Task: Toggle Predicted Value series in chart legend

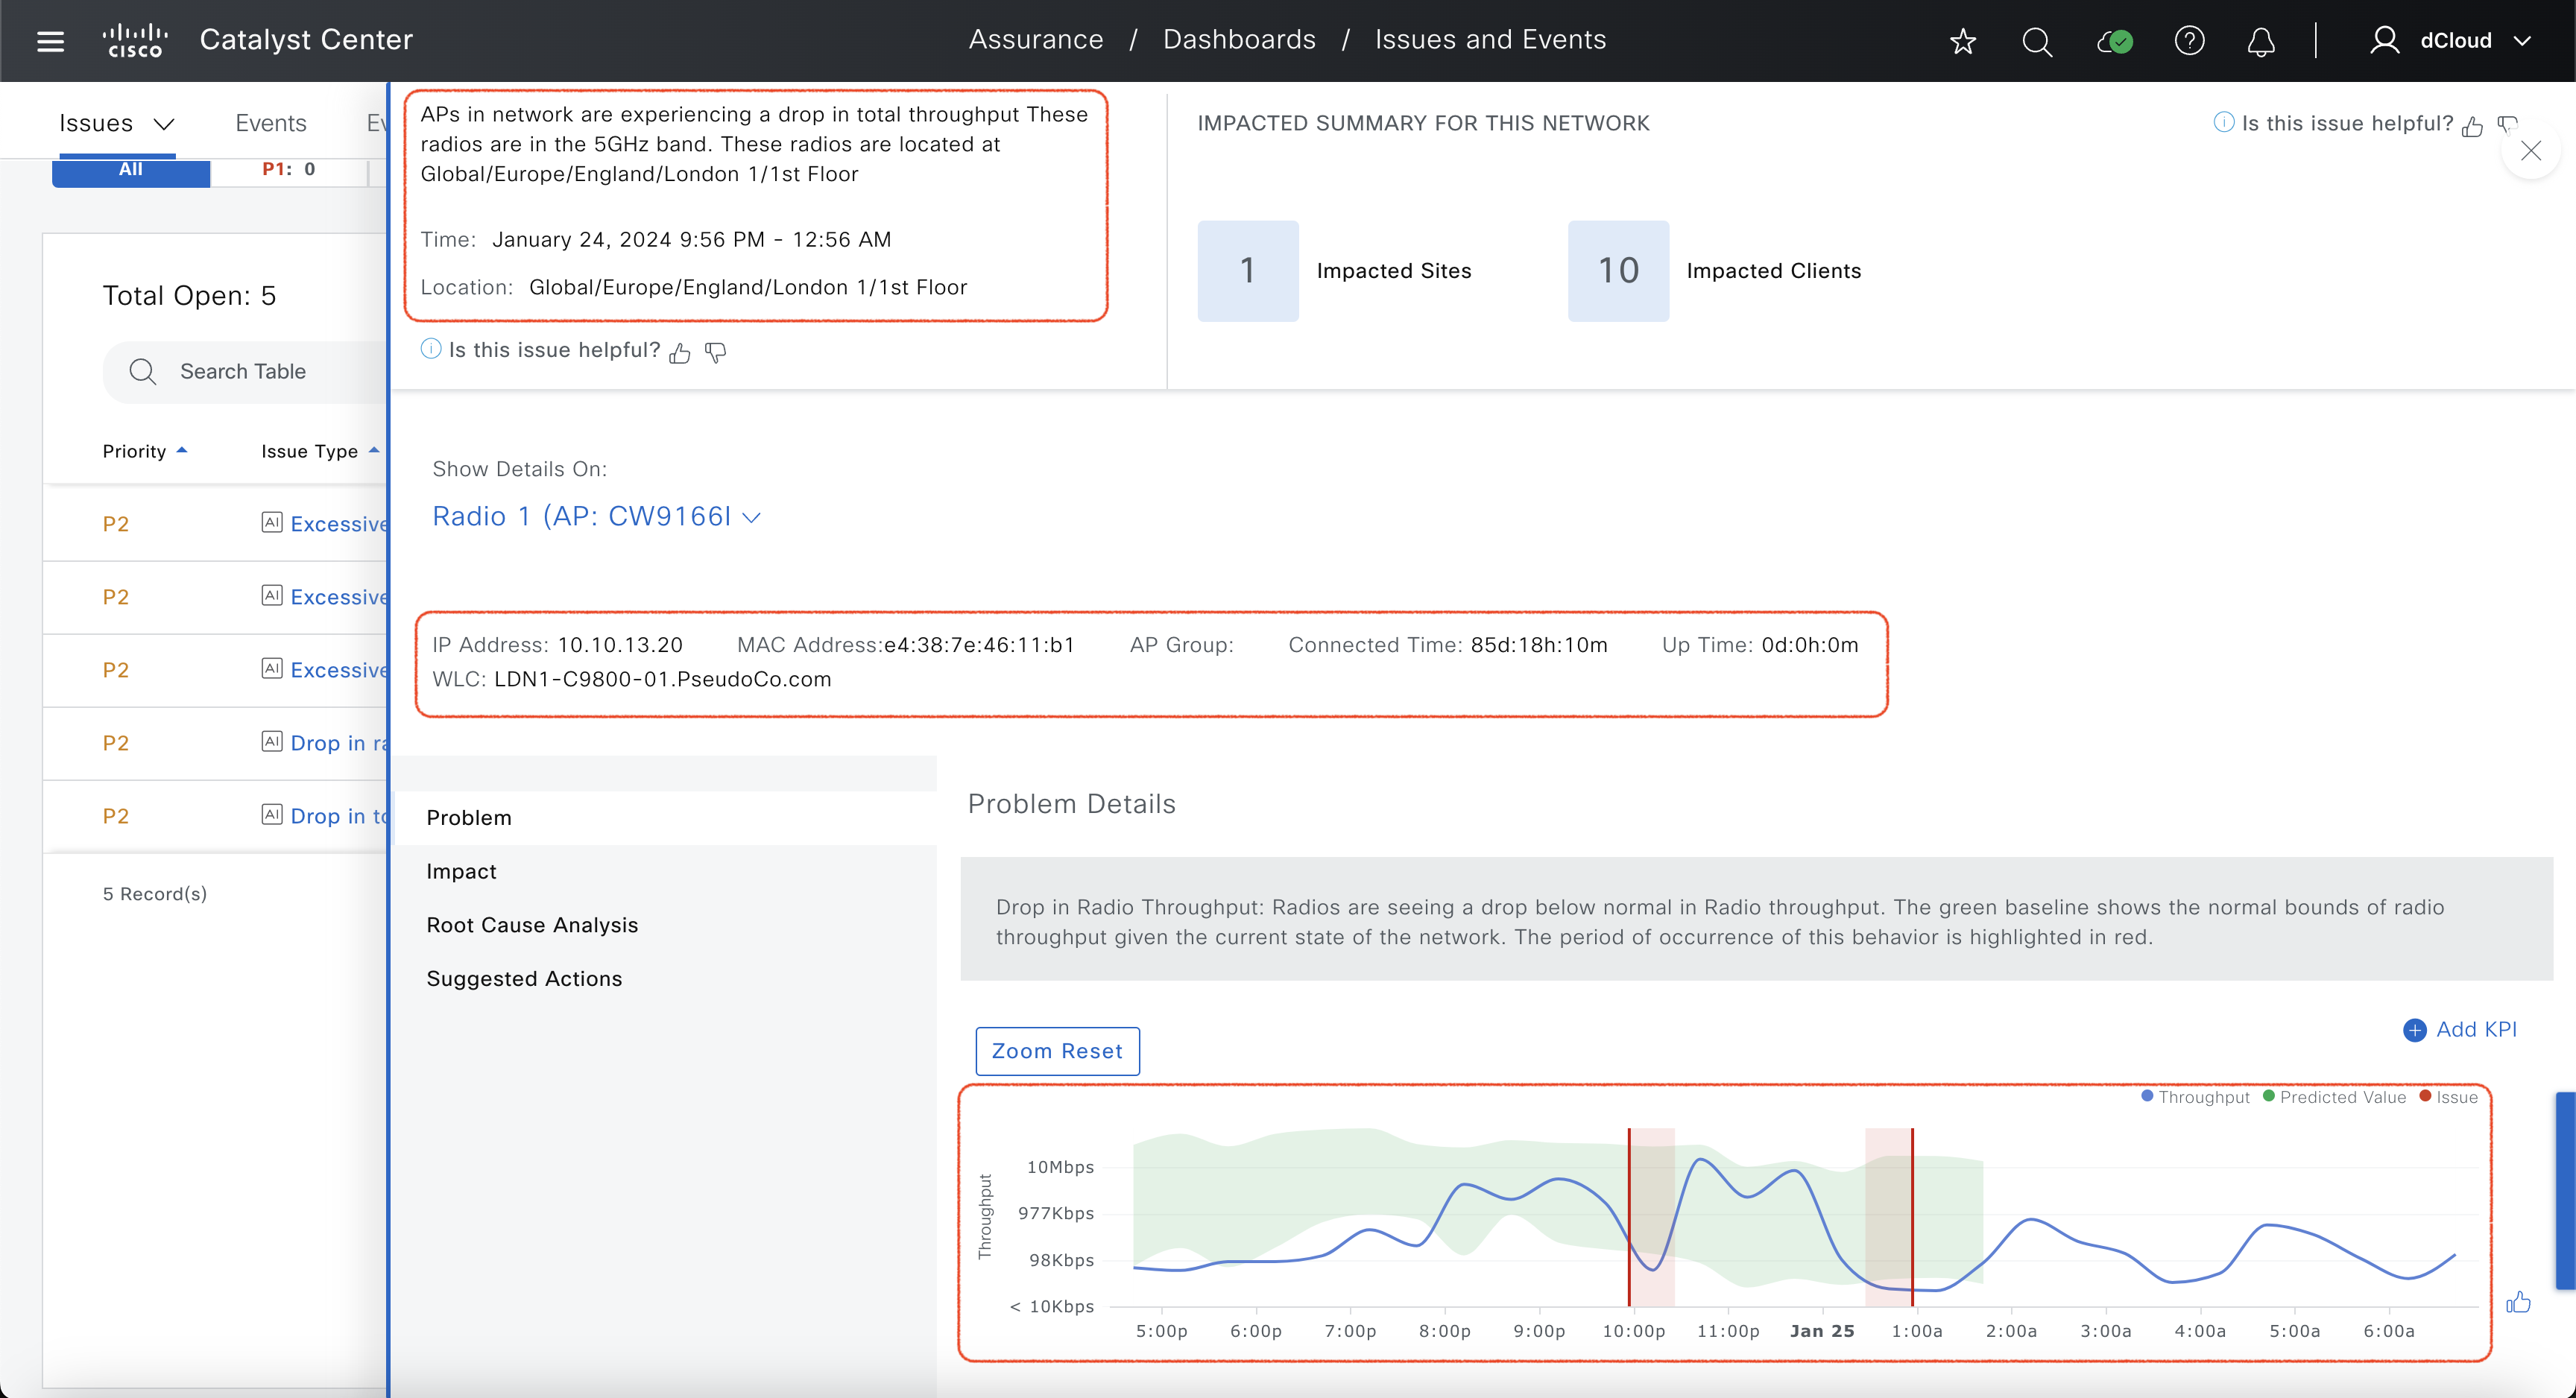Action: click(x=2334, y=1097)
